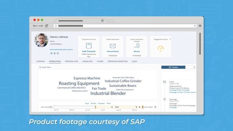Click the Industrial Coffee Grinder tag
233x131 pixels.
[x=123, y=81]
